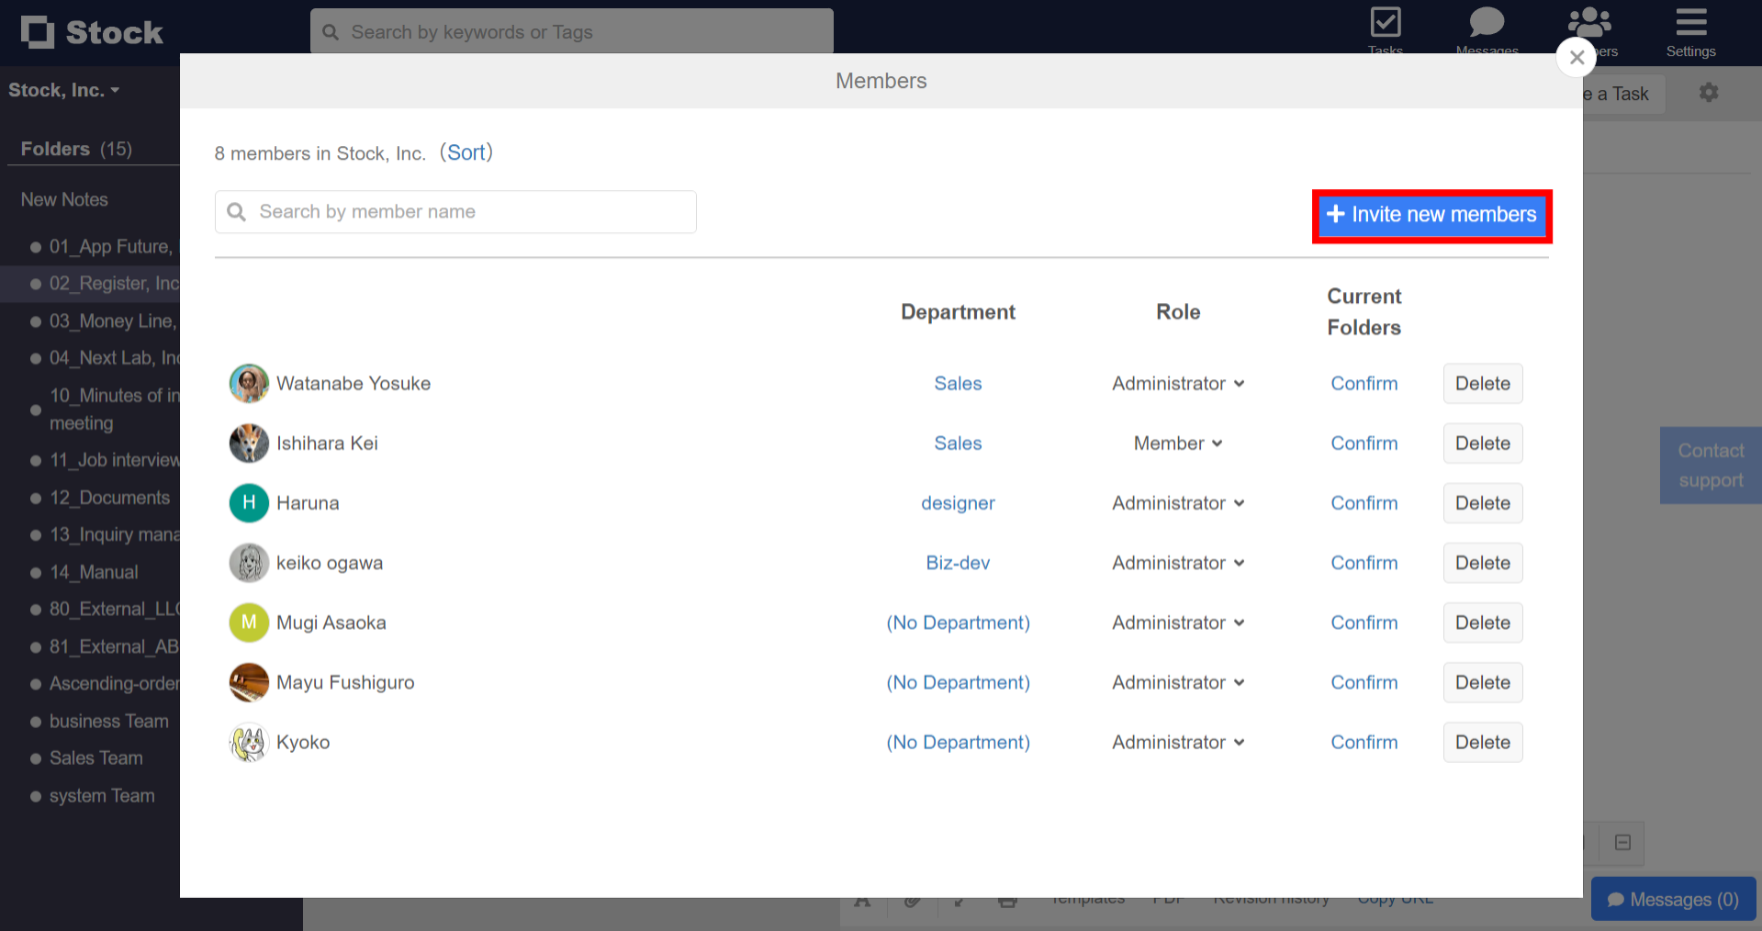Open New Notes in the sidebar

tap(62, 199)
